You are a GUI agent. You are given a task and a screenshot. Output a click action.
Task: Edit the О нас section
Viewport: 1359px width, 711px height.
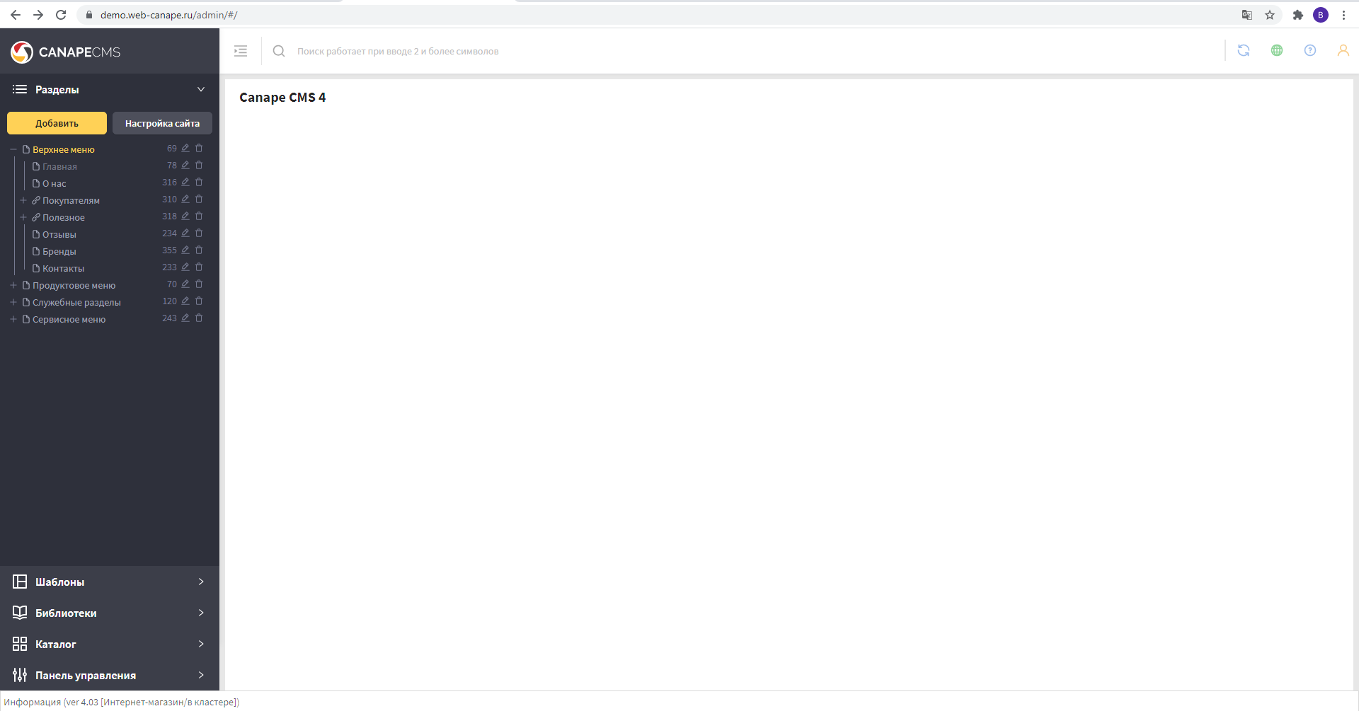(185, 183)
